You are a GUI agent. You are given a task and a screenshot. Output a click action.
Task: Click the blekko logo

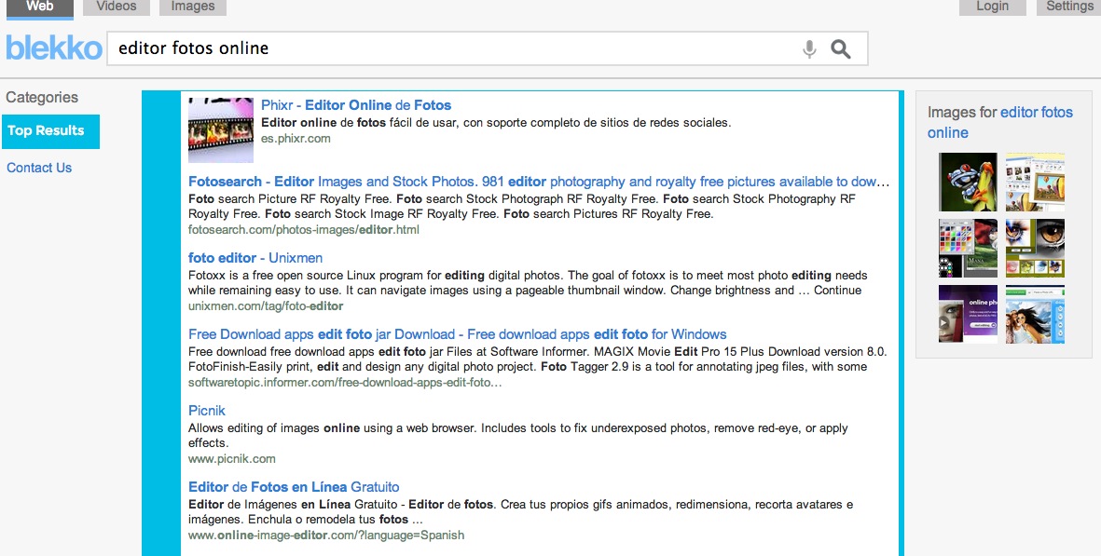[x=54, y=48]
